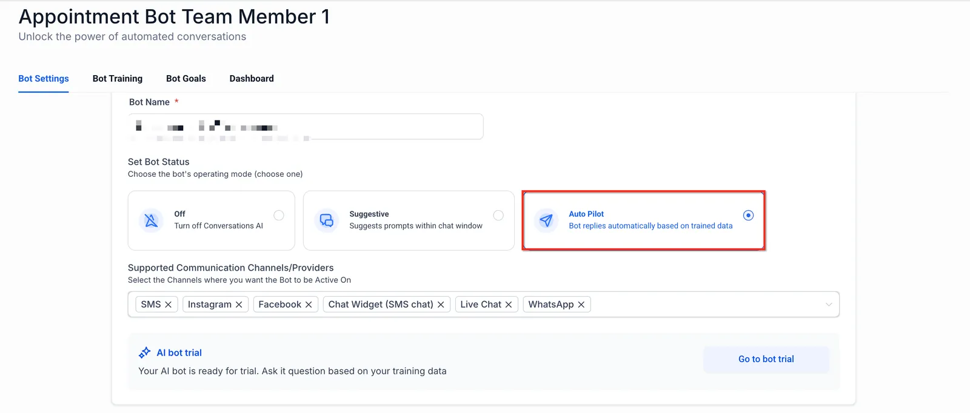
Task: Open the Dashboard tab
Action: 252,79
